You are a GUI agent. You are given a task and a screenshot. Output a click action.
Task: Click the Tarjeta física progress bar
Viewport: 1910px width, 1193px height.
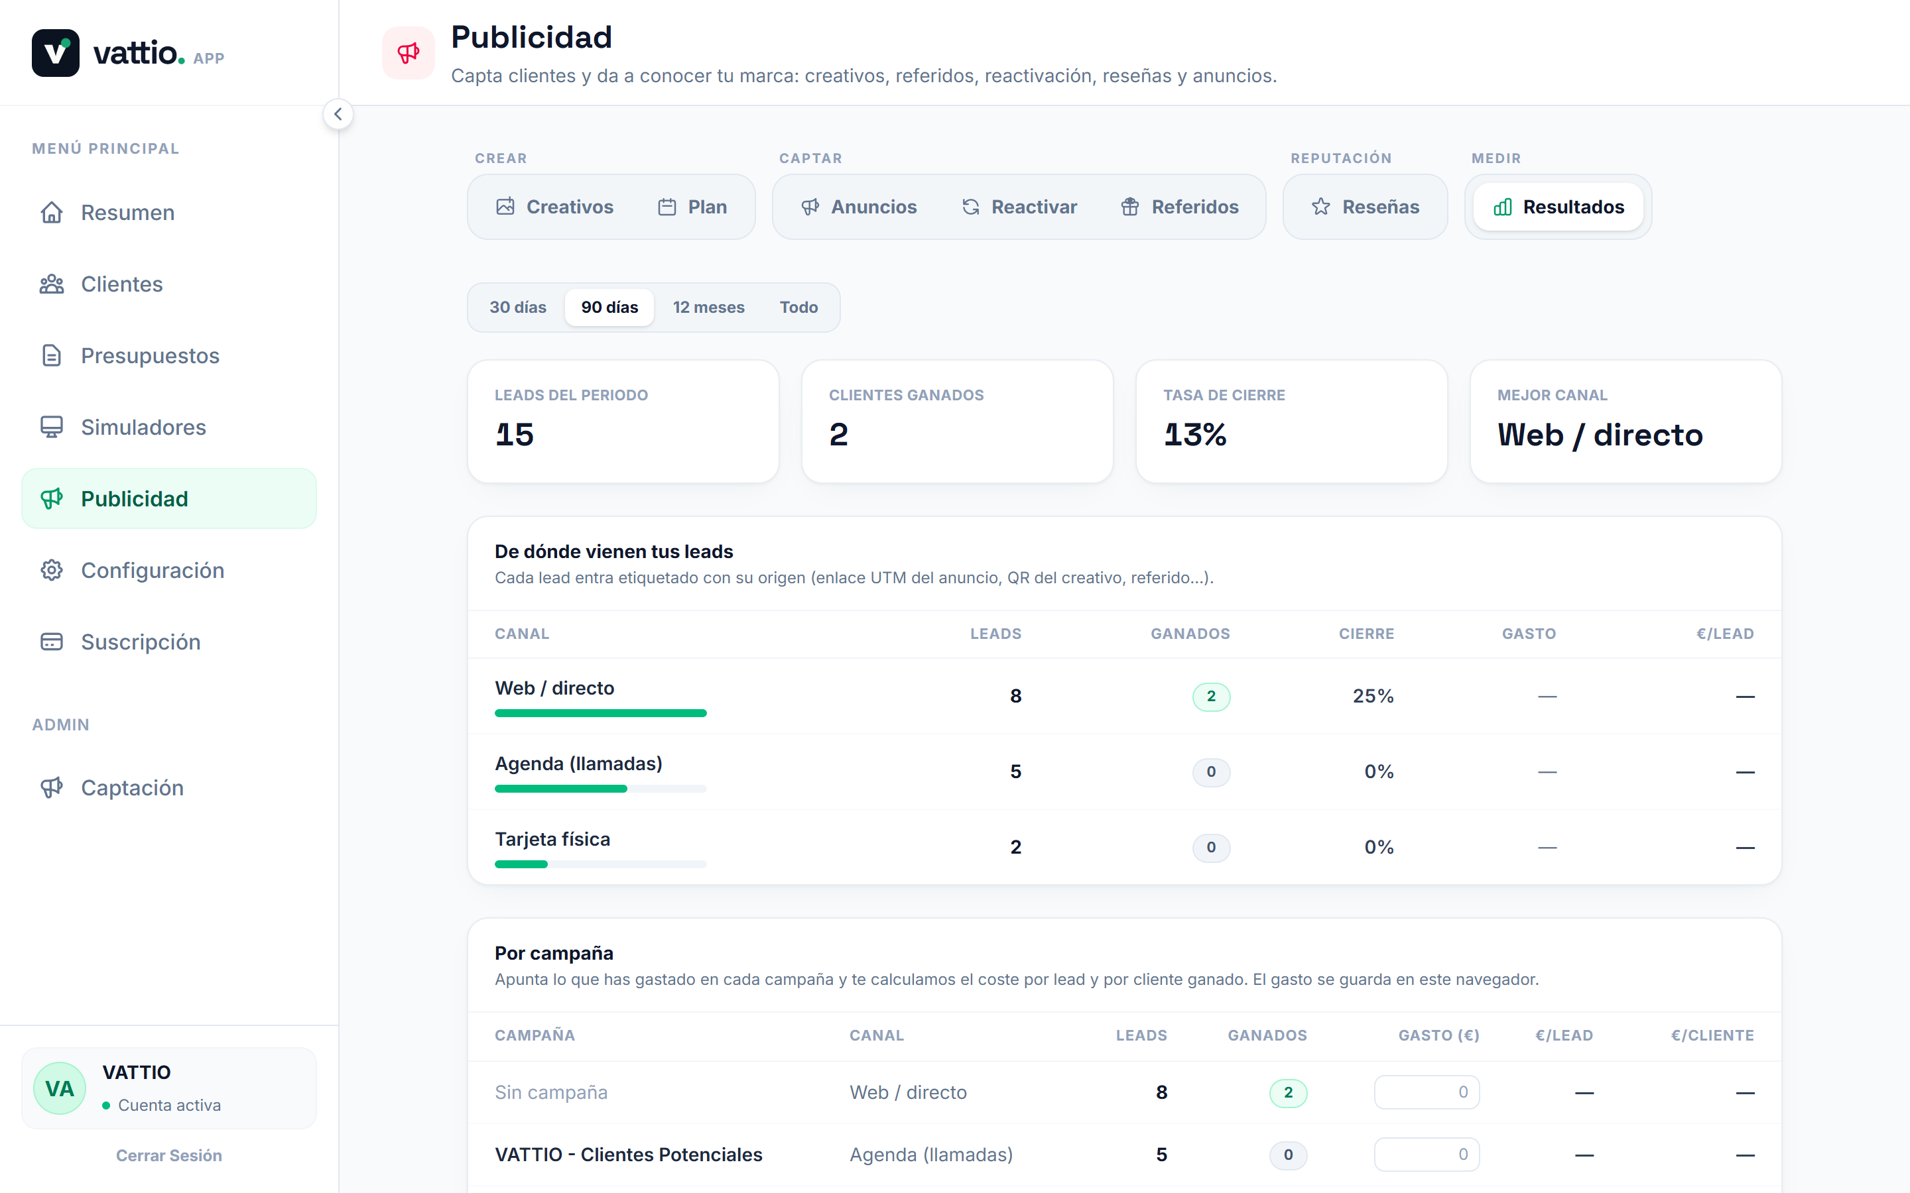pos(601,864)
